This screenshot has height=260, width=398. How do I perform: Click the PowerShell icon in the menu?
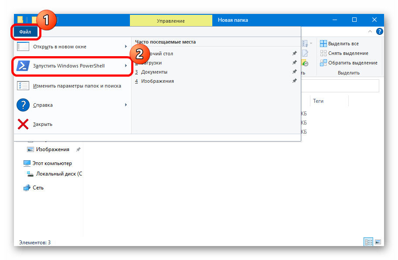click(23, 66)
